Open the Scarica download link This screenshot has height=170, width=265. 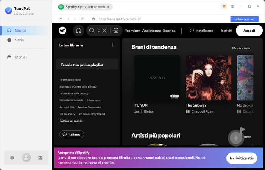coord(169,31)
